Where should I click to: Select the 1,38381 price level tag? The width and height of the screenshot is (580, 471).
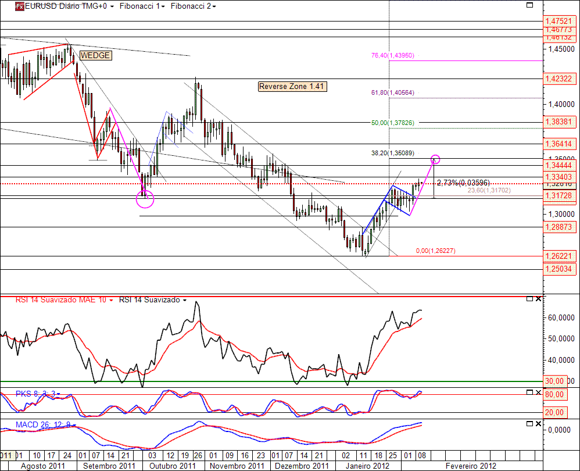tap(559, 122)
